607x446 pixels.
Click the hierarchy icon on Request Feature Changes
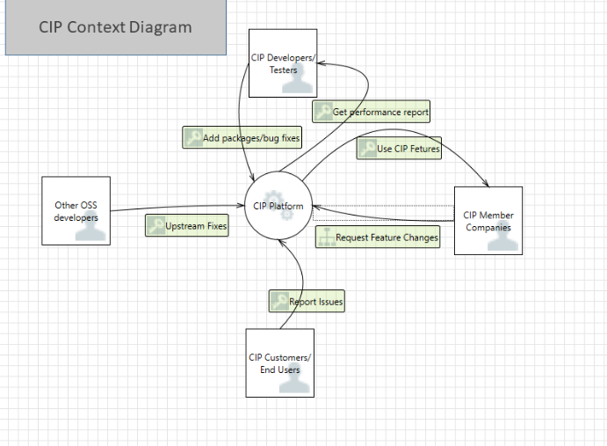[327, 237]
